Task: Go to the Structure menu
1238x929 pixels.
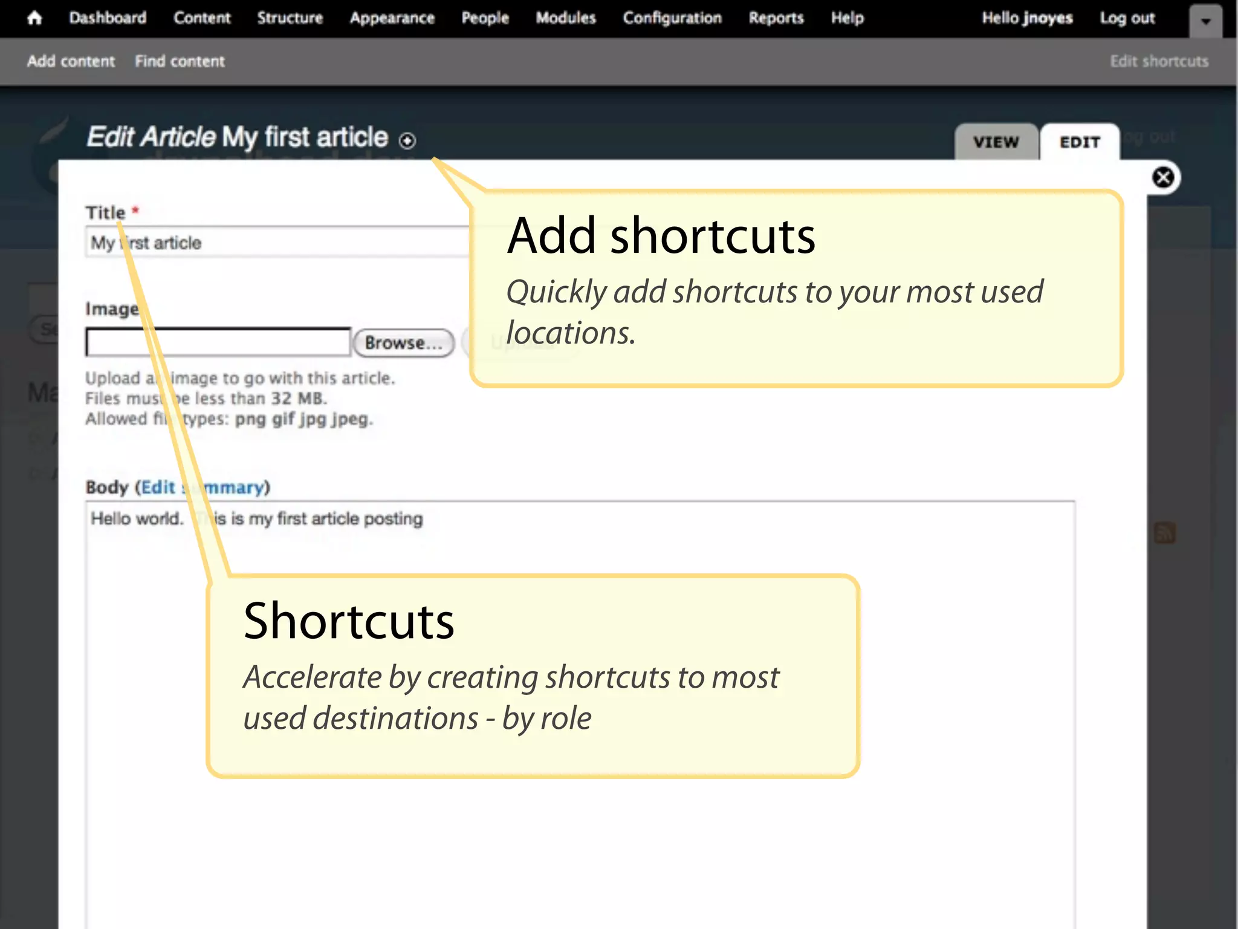Action: click(290, 18)
